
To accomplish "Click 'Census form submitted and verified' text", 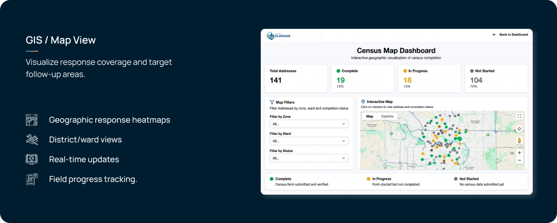I will [302, 184].
